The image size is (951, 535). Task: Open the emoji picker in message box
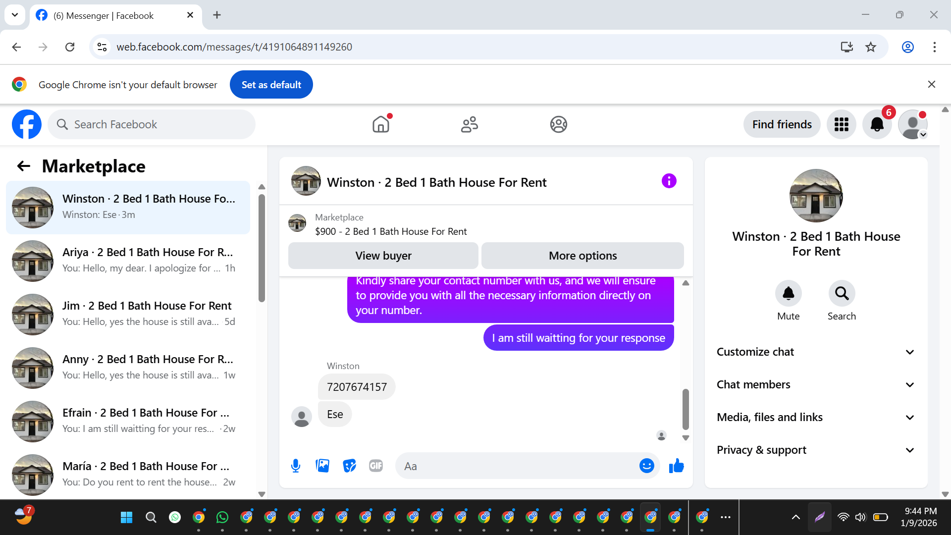tap(646, 466)
